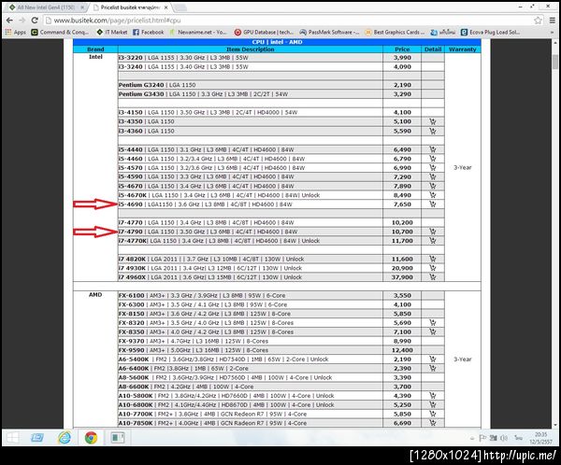
Task: Click the FX-9590 item description
Action: (194, 350)
